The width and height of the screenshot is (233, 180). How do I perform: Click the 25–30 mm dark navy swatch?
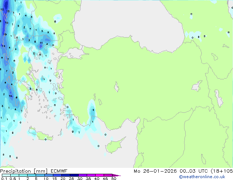pos(74,175)
